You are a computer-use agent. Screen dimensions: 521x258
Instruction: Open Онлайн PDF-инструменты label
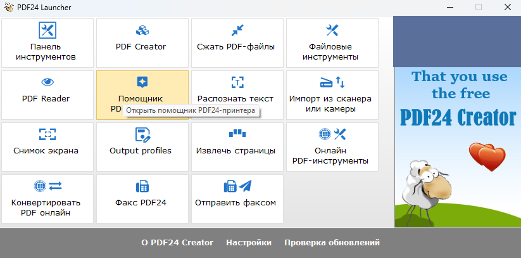(330, 155)
